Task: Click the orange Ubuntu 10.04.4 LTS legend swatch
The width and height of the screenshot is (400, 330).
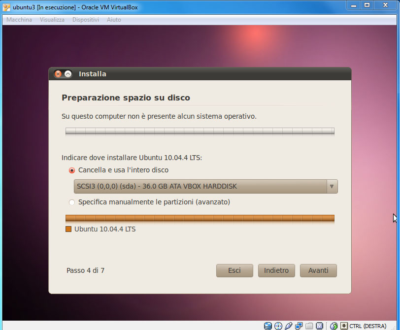Action: click(68, 229)
